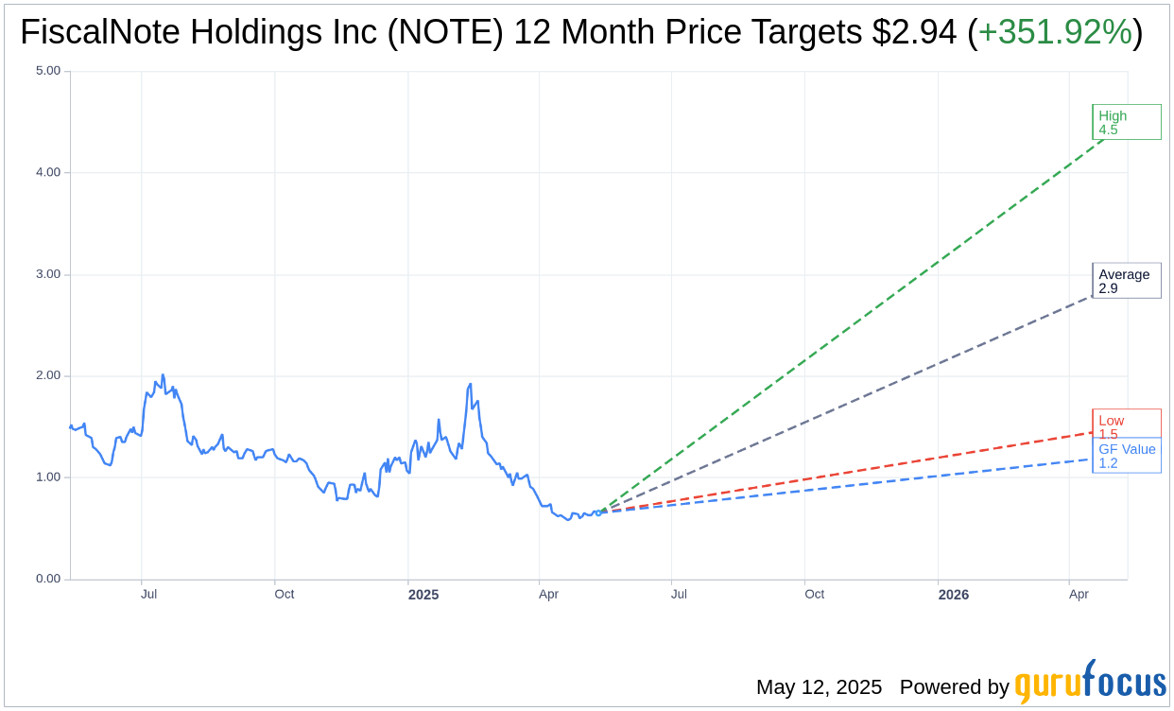Click the High 4.5 target label
Viewport: 1174px width, 711px height.
click(1126, 122)
